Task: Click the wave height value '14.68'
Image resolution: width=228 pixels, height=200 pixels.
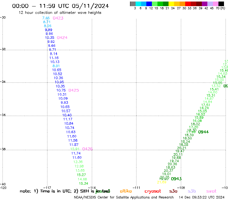Action: click(x=82, y=179)
